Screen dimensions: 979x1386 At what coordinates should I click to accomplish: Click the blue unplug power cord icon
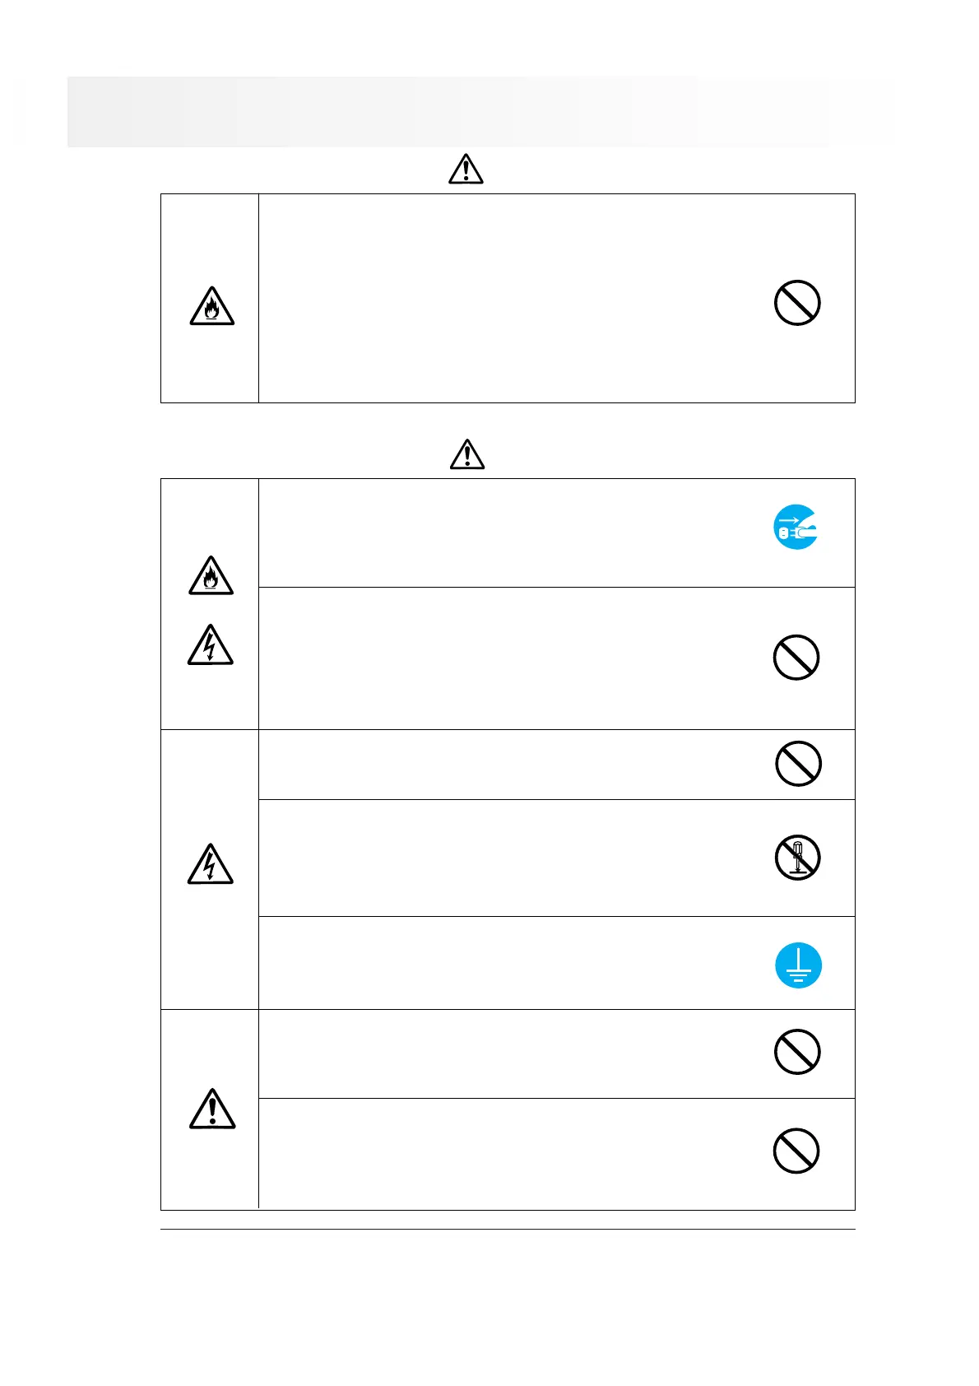click(x=796, y=527)
